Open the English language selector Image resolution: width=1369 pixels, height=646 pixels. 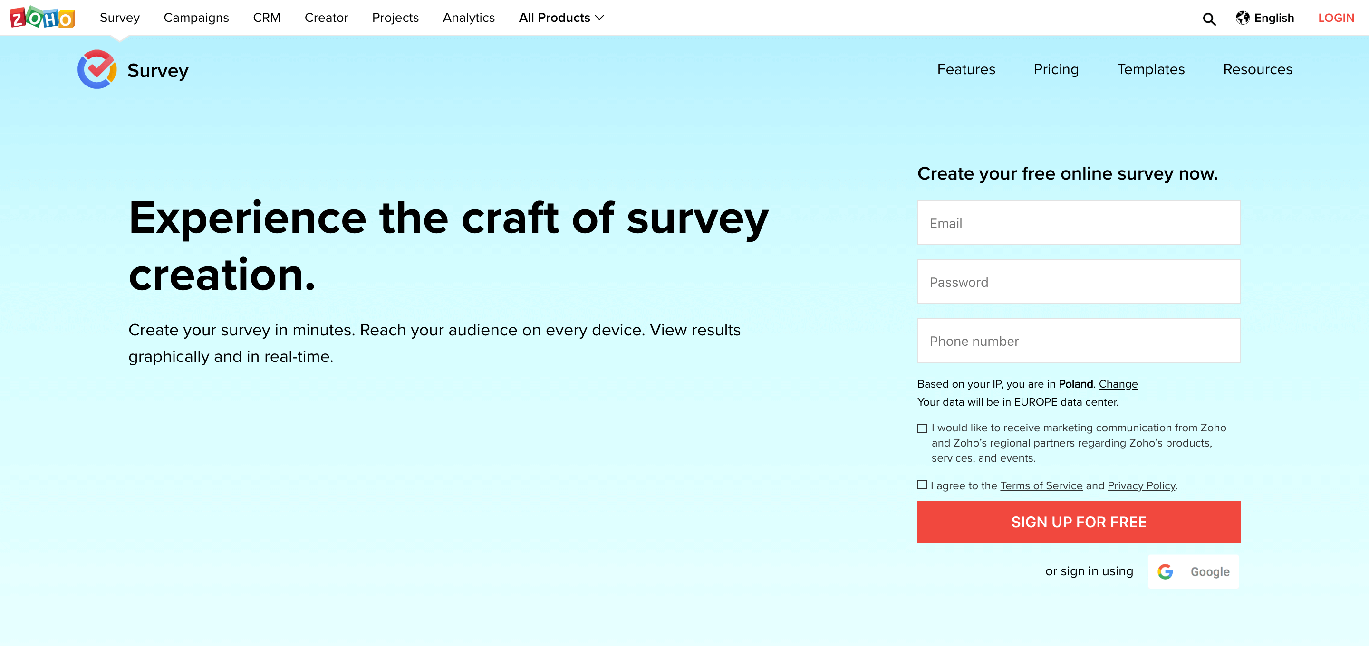pyautogui.click(x=1273, y=18)
